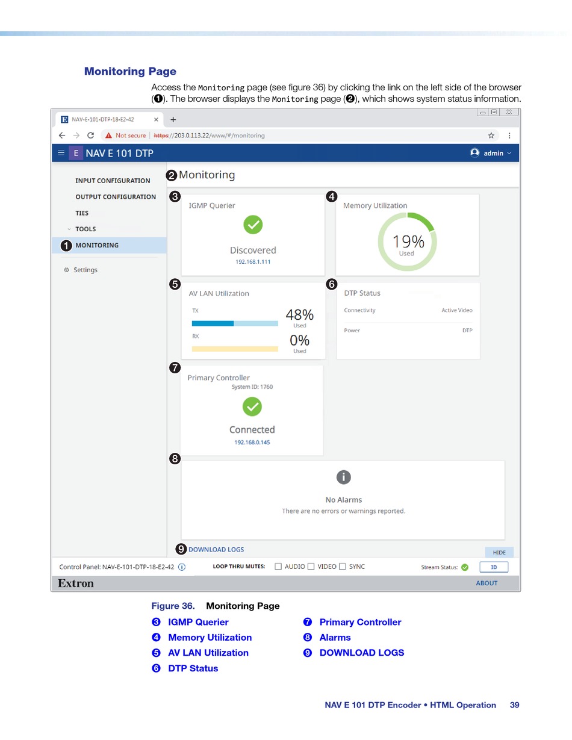Screen dimensions: 572x740
Task: Bookmark this page with the star icon
Action: coord(491,135)
